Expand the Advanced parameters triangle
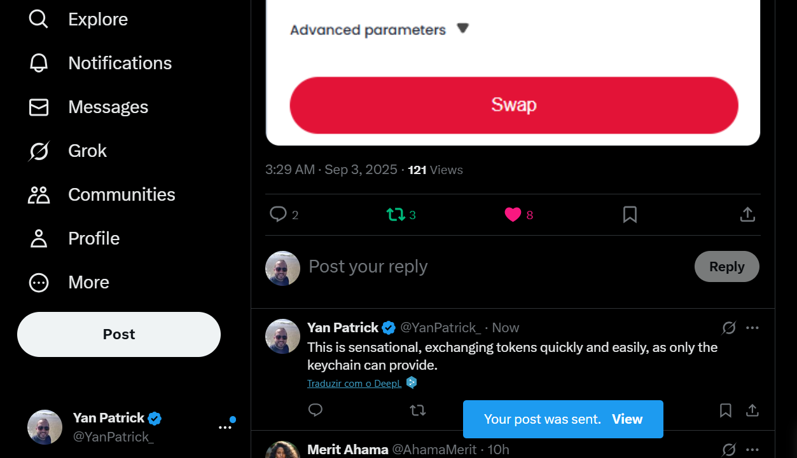797x458 pixels. coord(463,28)
